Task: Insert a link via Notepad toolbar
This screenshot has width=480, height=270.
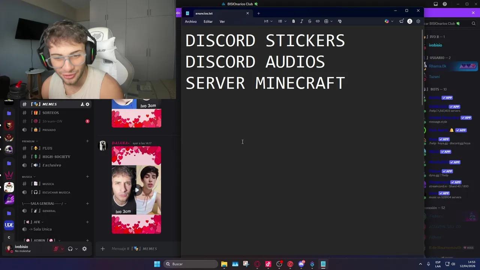Action: pyautogui.click(x=318, y=21)
